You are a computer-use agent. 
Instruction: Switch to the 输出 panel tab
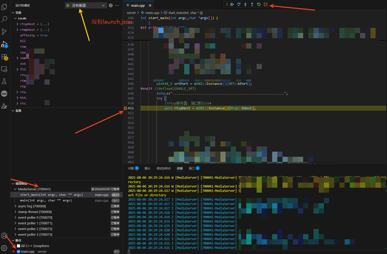point(147,168)
